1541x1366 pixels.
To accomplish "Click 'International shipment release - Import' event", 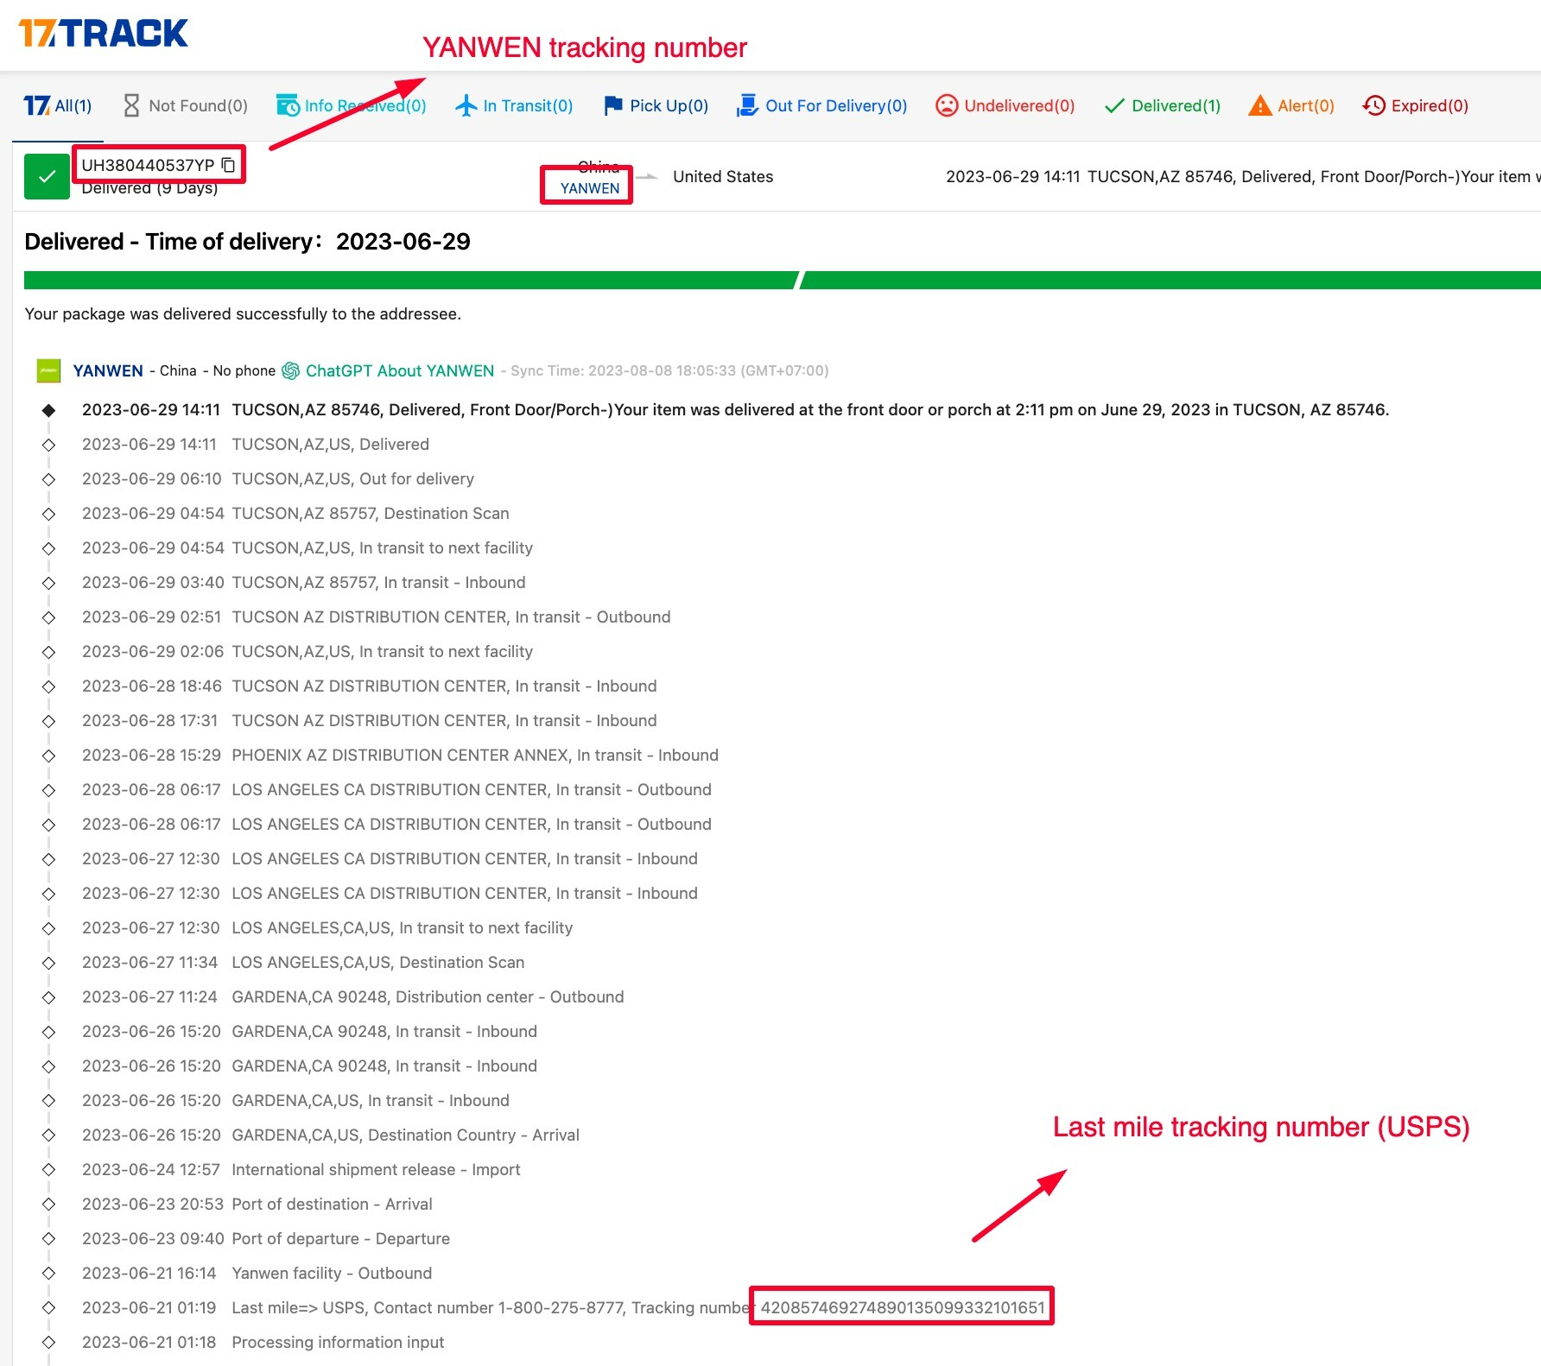I will point(376,1169).
